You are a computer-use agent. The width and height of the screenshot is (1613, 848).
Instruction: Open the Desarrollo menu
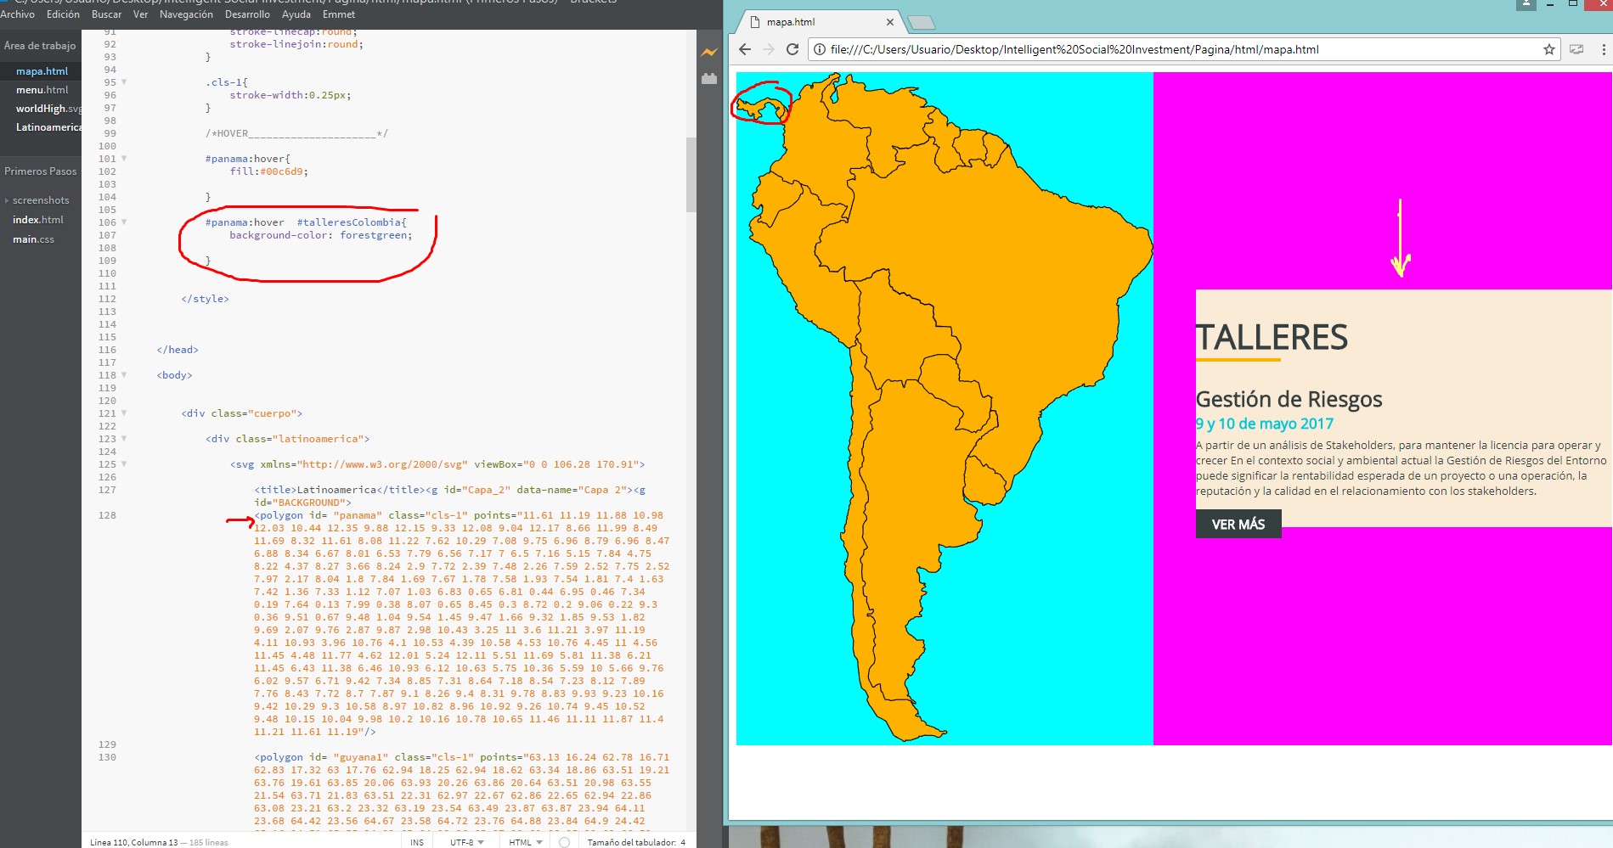[247, 14]
